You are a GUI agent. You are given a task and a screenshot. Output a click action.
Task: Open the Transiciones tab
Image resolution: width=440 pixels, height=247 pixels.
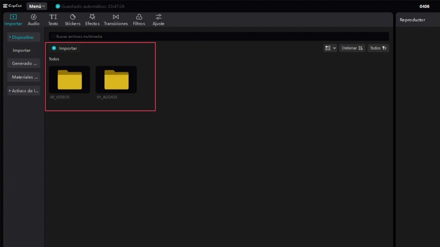116,20
